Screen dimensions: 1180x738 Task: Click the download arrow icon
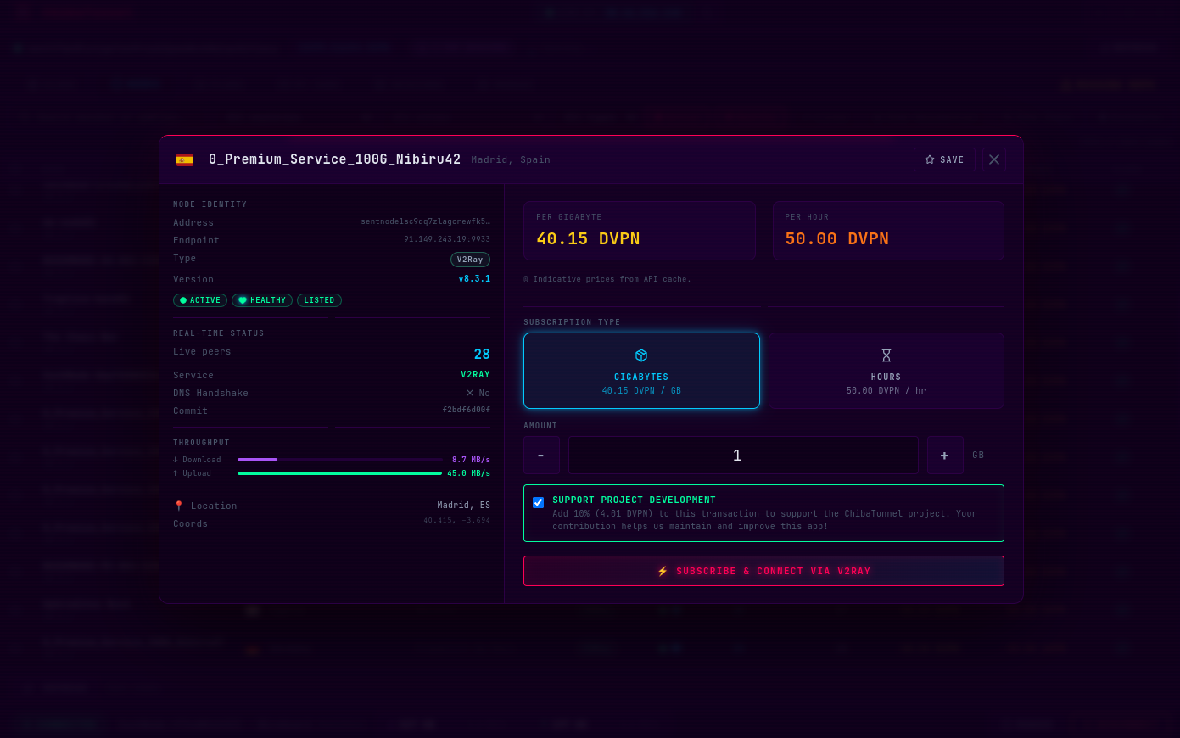point(176,460)
